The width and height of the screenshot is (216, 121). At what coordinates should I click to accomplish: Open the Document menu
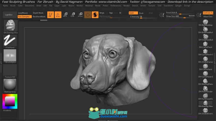pyautogui.click(x=30, y=6)
